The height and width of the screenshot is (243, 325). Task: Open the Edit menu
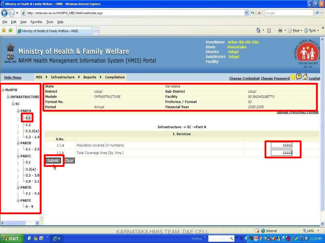click(14, 22)
